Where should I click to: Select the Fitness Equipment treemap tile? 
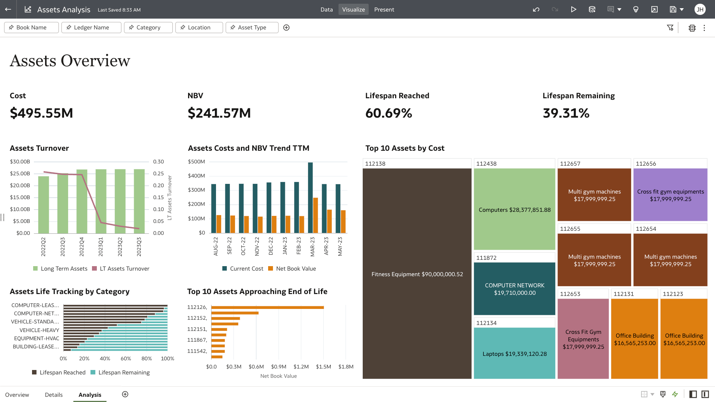pos(417,274)
